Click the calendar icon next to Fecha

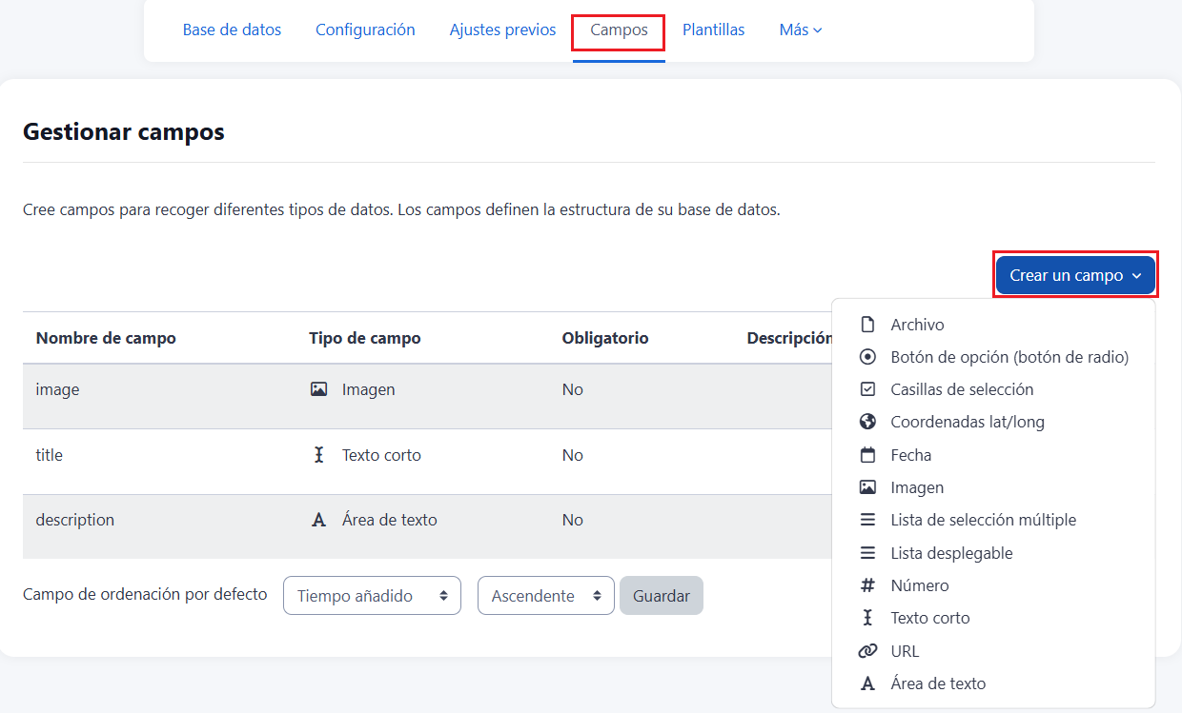tap(867, 455)
